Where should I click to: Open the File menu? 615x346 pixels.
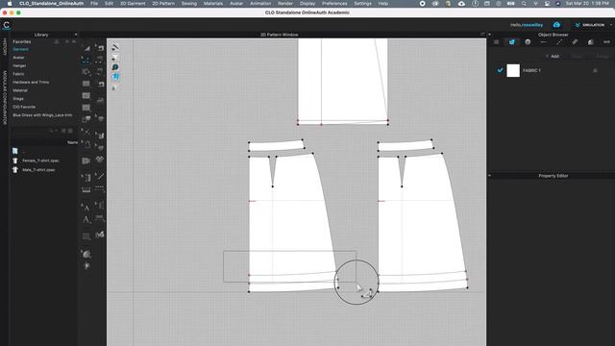[94, 3]
